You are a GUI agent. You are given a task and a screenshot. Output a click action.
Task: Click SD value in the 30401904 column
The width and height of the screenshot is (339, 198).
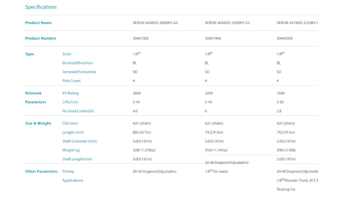click(x=207, y=72)
